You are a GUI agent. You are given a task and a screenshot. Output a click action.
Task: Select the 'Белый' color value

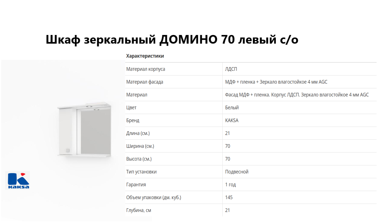(x=232, y=108)
